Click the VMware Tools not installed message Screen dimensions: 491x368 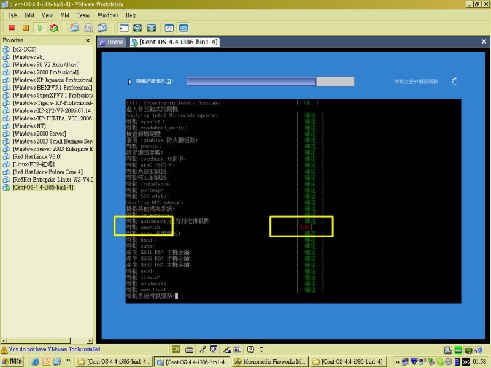pos(55,349)
